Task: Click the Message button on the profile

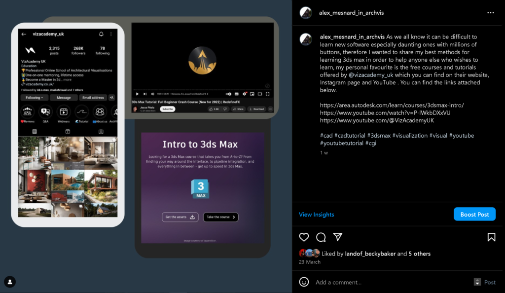Action: point(64,98)
